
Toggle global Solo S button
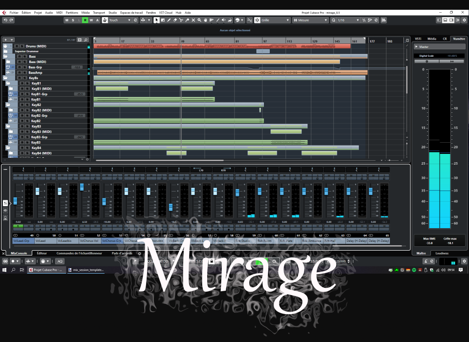[73, 20]
